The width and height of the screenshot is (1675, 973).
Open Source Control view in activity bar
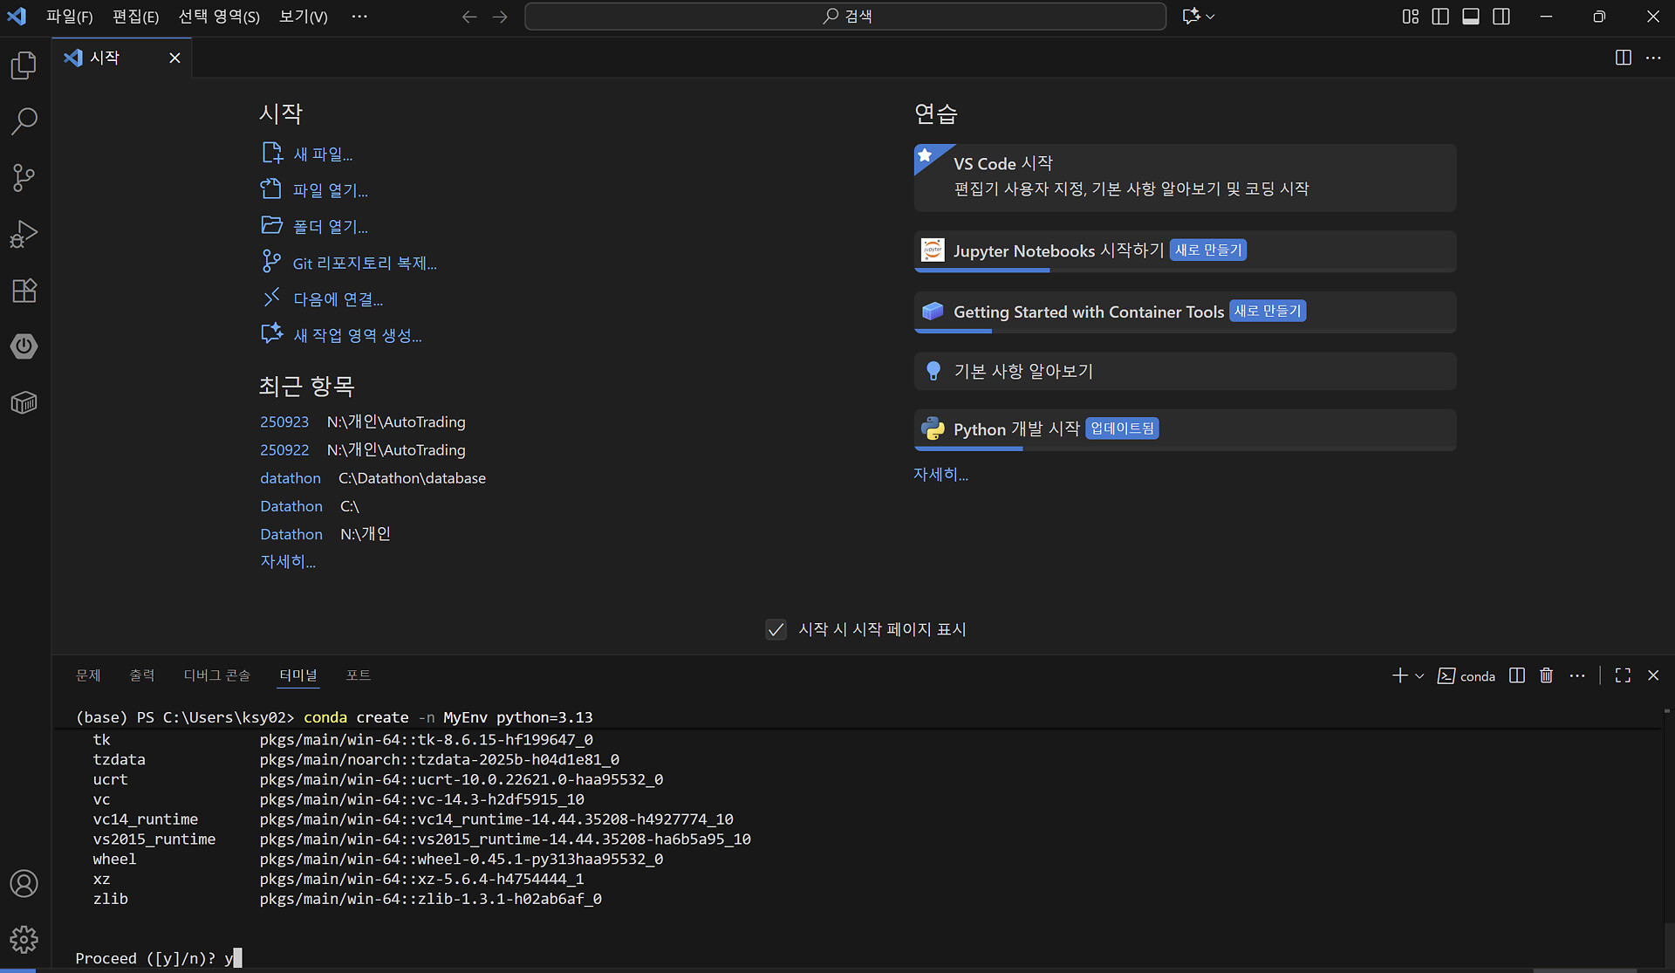pos(24,178)
